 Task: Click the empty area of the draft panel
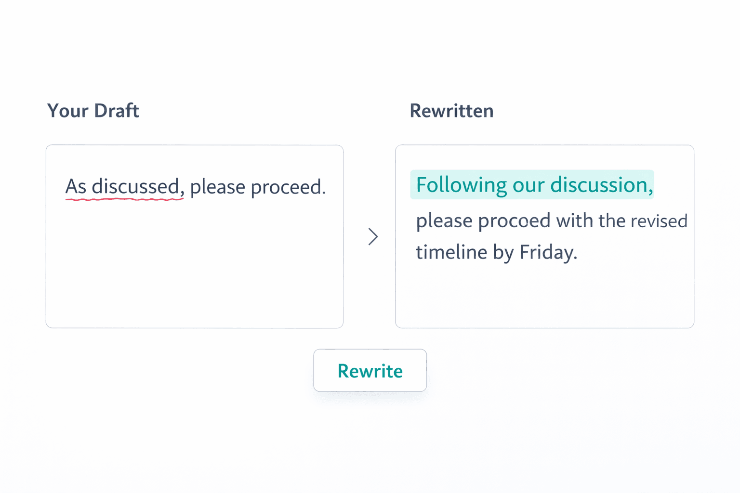(193, 284)
